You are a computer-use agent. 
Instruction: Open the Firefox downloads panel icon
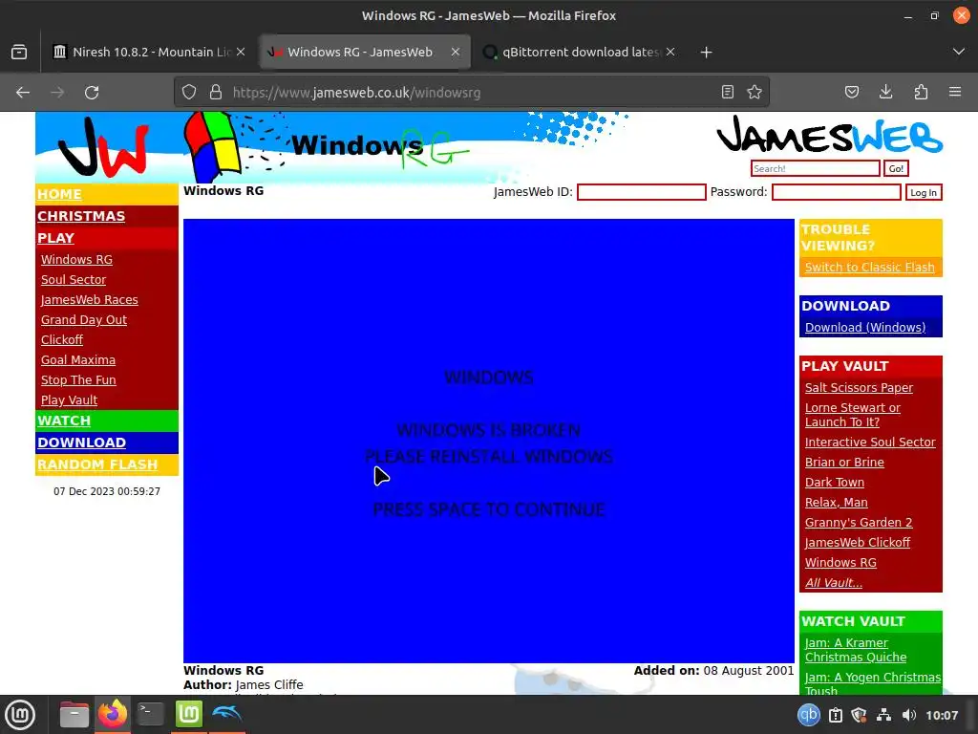coord(885,93)
